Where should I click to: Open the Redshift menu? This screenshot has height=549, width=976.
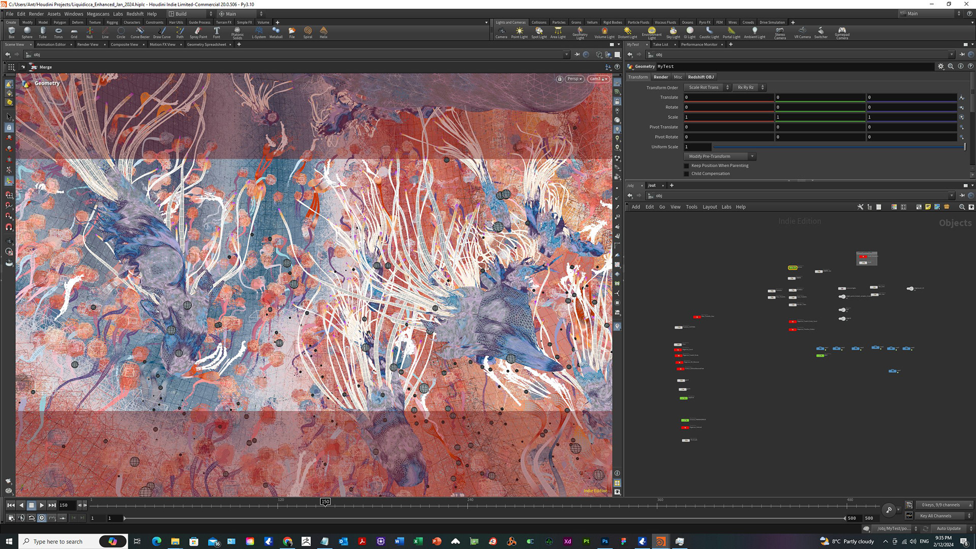[x=135, y=14]
